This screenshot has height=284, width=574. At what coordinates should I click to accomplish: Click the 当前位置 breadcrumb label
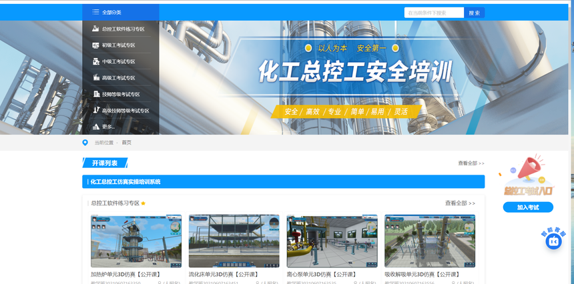pyautogui.click(x=104, y=143)
